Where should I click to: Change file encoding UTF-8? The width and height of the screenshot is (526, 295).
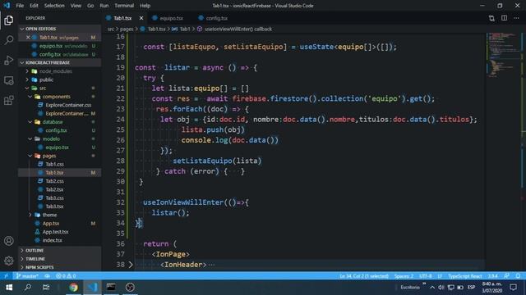pos(426,276)
